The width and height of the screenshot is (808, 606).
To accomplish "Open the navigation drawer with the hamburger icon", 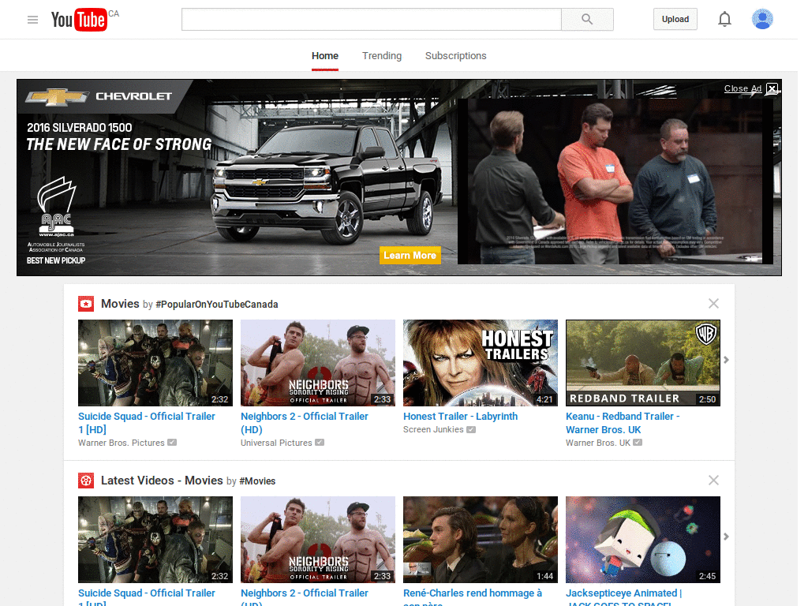I will (32, 19).
